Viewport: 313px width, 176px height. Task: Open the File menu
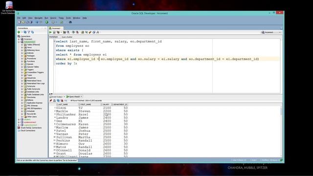pos(19,18)
